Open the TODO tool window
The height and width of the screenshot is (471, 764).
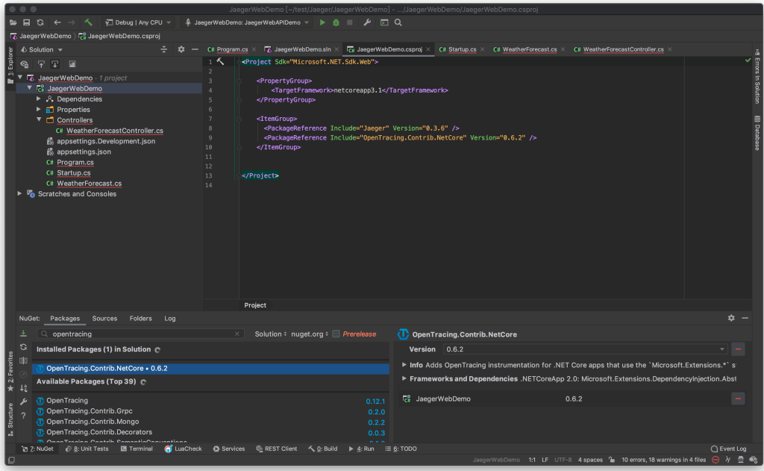point(401,449)
